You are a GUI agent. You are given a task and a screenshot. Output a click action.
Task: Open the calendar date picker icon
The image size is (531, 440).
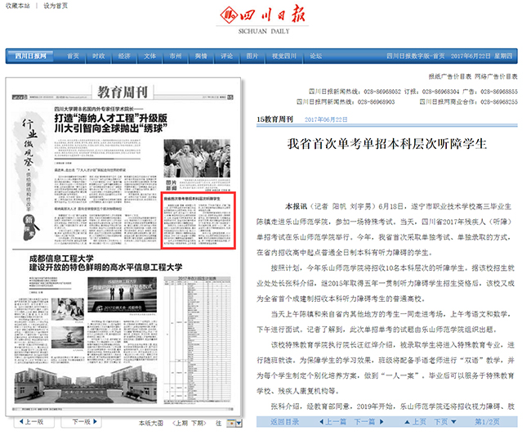[230, 423]
